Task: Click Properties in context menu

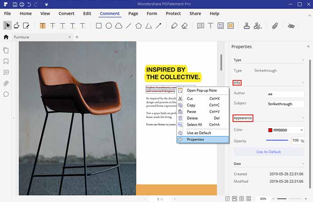Action: pyautogui.click(x=203, y=139)
